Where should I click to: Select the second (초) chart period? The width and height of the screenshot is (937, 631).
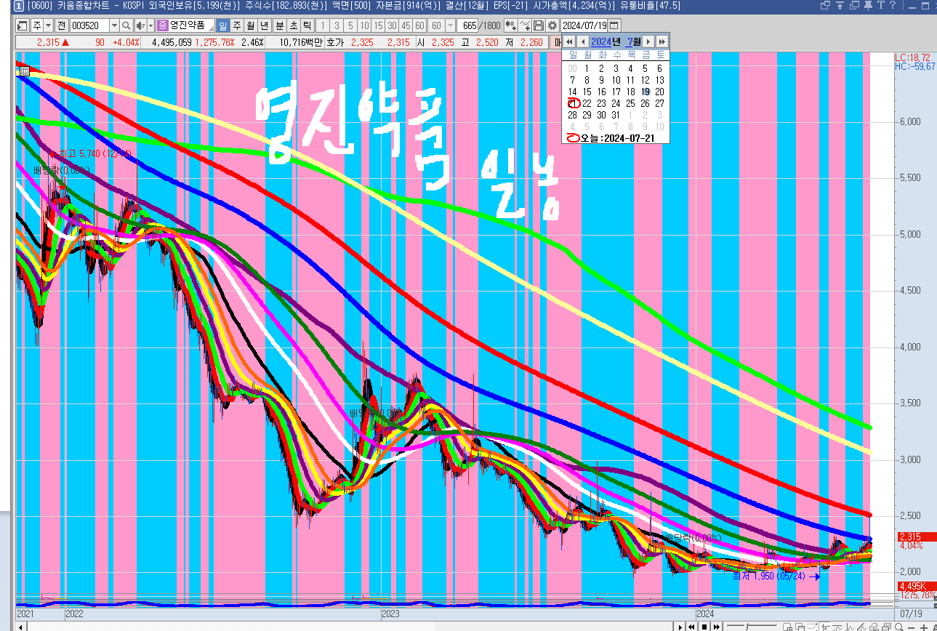pos(294,25)
